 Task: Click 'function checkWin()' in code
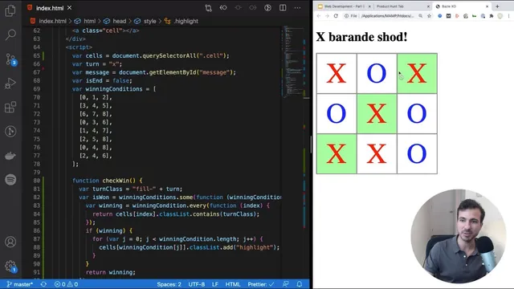tap(104, 181)
